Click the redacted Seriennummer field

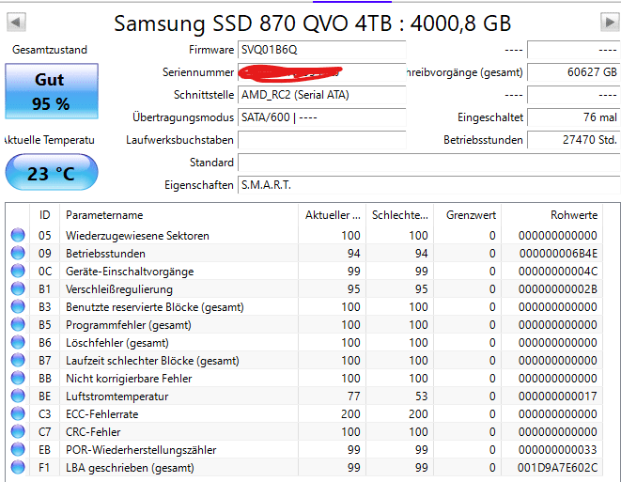[x=322, y=72]
